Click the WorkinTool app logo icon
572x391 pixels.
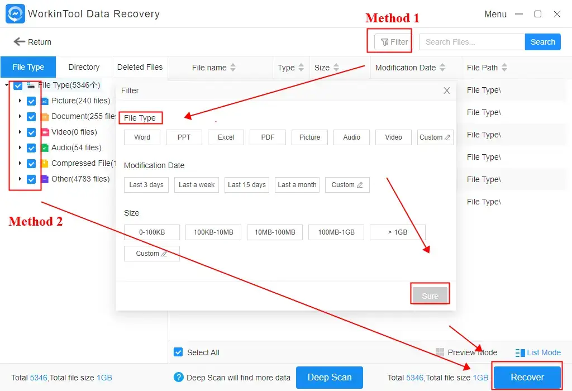[x=15, y=14]
